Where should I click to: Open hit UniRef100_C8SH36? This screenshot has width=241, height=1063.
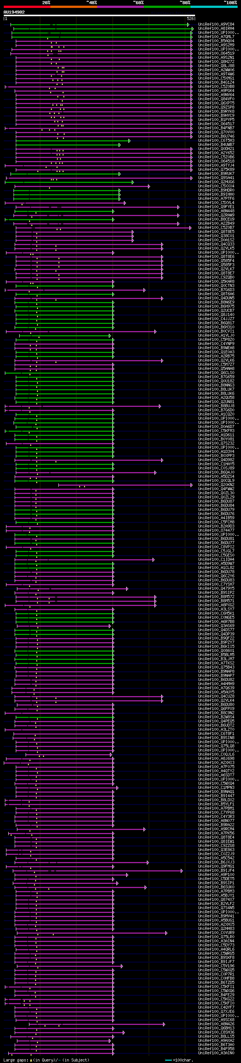(216, 1032)
